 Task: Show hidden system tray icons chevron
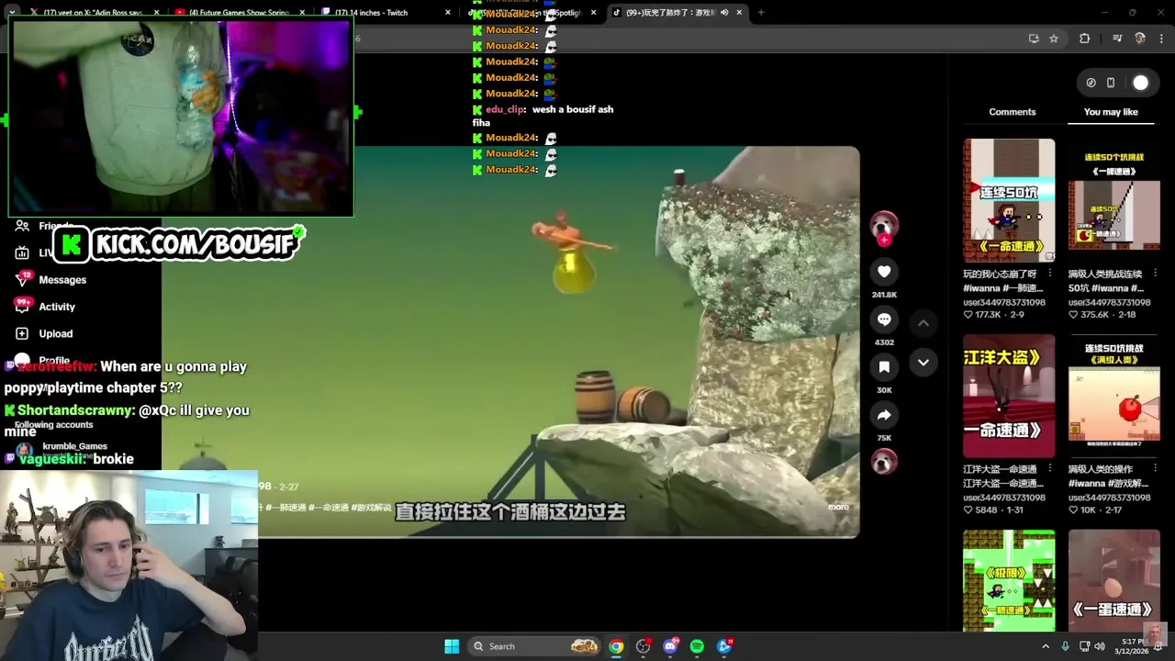pyautogui.click(x=1045, y=646)
